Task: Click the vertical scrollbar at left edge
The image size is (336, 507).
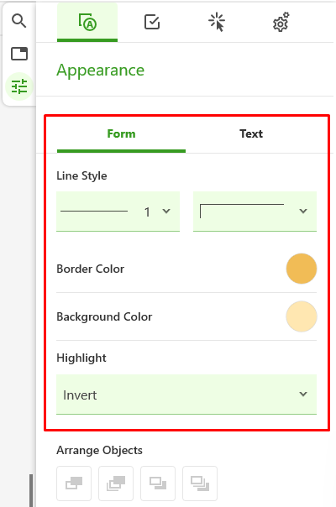Action: point(31,490)
